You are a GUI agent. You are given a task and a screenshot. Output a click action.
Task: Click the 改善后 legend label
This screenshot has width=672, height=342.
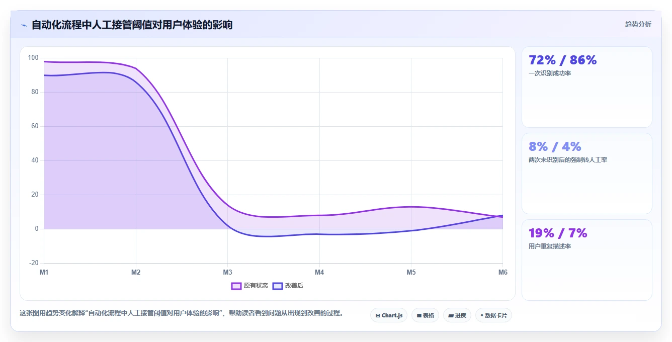[x=294, y=286]
